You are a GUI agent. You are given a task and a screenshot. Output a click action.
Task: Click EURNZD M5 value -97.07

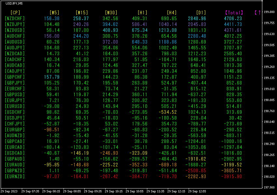click(52, 176)
